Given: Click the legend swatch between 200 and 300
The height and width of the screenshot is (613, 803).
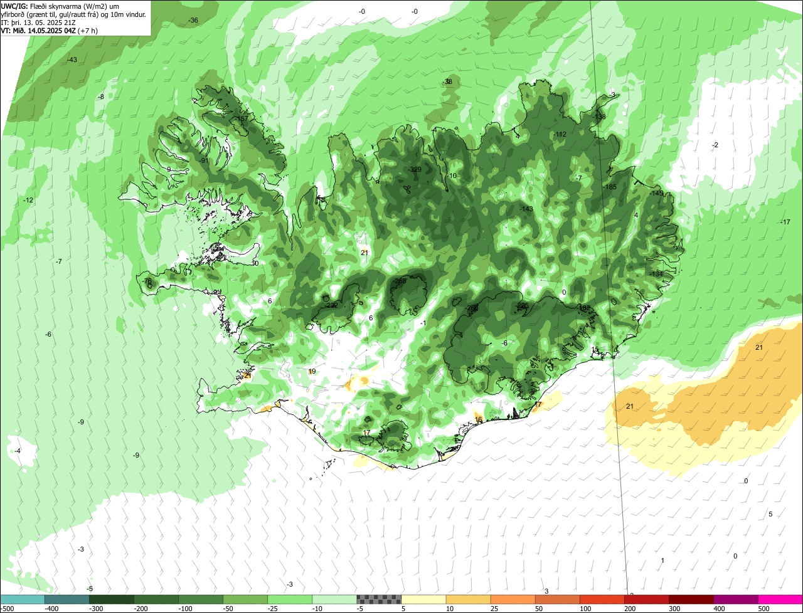Looking at the screenshot, I should click(x=646, y=599).
